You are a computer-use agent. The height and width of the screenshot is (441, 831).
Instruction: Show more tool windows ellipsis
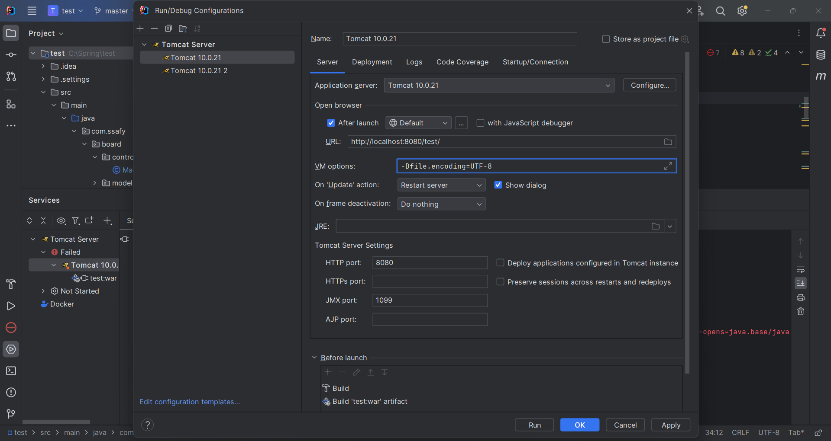coord(11,126)
